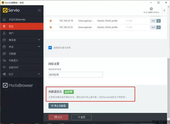This screenshot has width=170, height=124.
Task: Click the share icon for 社交
Action: point(4,74)
